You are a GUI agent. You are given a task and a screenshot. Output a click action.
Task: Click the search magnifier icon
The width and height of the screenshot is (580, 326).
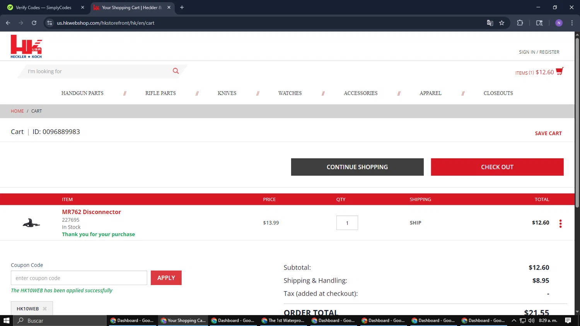(176, 71)
